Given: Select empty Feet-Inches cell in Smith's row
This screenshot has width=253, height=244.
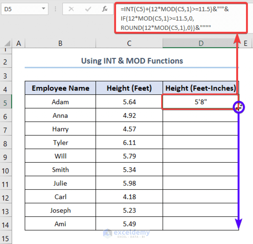Looking at the screenshot, I should point(201,170).
